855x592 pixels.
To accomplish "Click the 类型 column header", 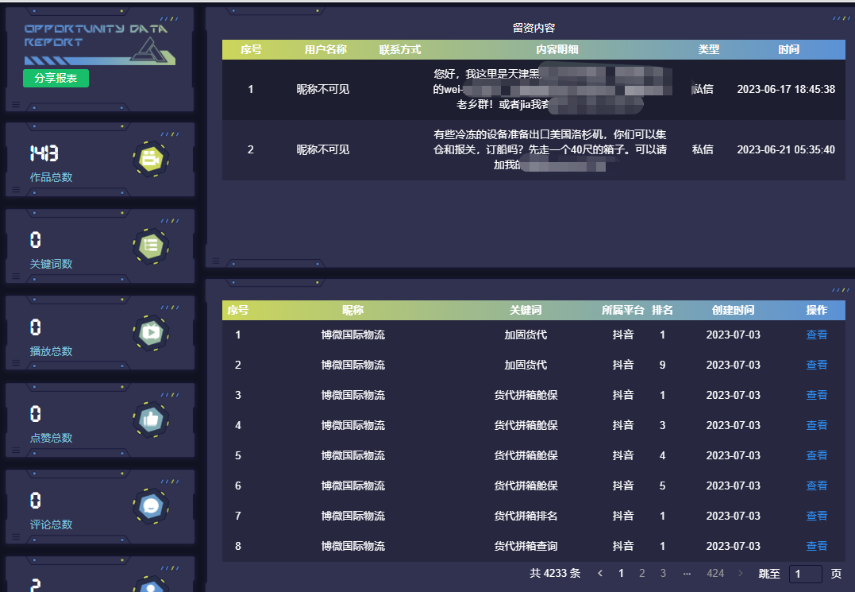I will pos(709,49).
